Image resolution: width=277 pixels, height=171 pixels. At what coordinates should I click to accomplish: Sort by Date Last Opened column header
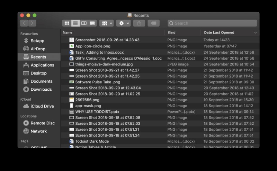[219, 32]
